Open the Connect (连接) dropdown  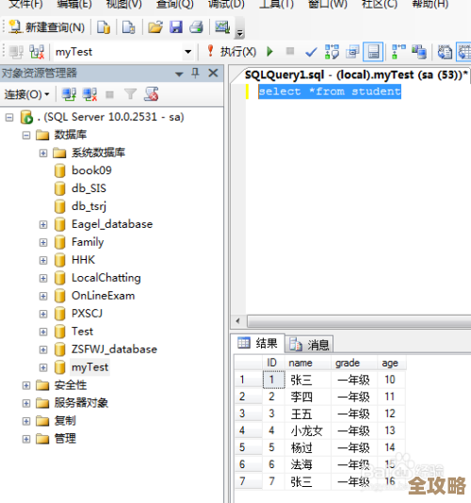[27, 94]
